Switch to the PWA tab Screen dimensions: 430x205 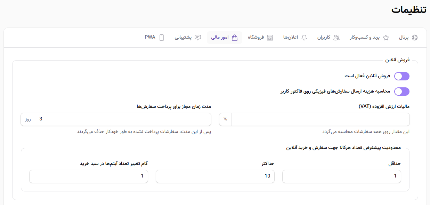(x=155, y=38)
